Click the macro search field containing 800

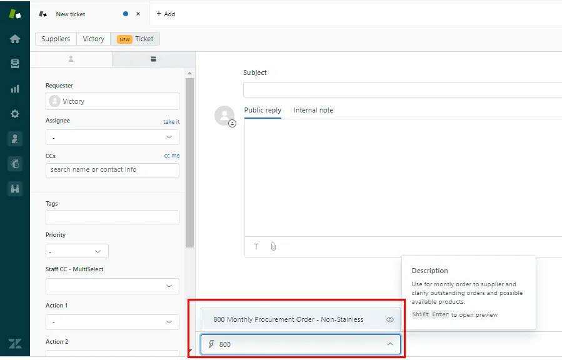tap(300, 344)
